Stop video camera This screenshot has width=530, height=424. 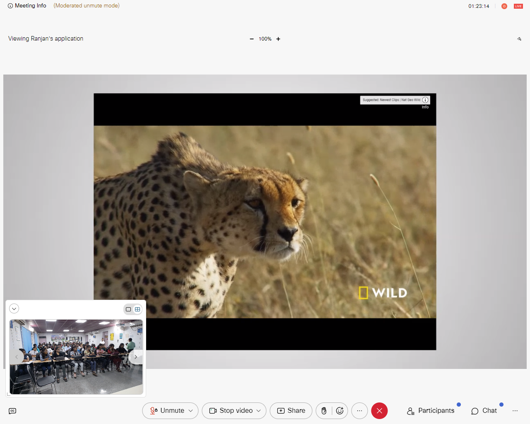coord(231,411)
